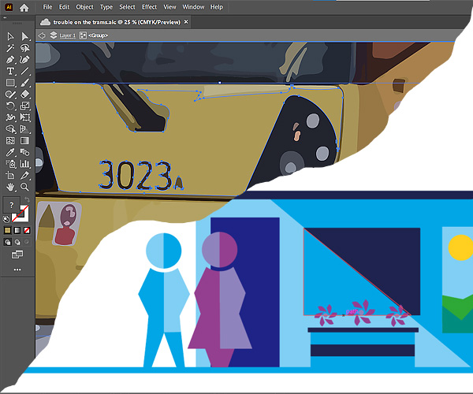This screenshot has width=473, height=394.
Task: Open Edit Toolbar three-dots menu
Action: pos(17,269)
